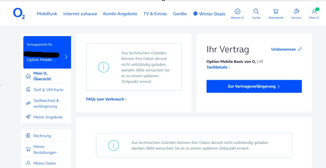Open Tarifwechsel & -verlängerung section
The height and width of the screenshot is (168, 326).
tap(47, 103)
